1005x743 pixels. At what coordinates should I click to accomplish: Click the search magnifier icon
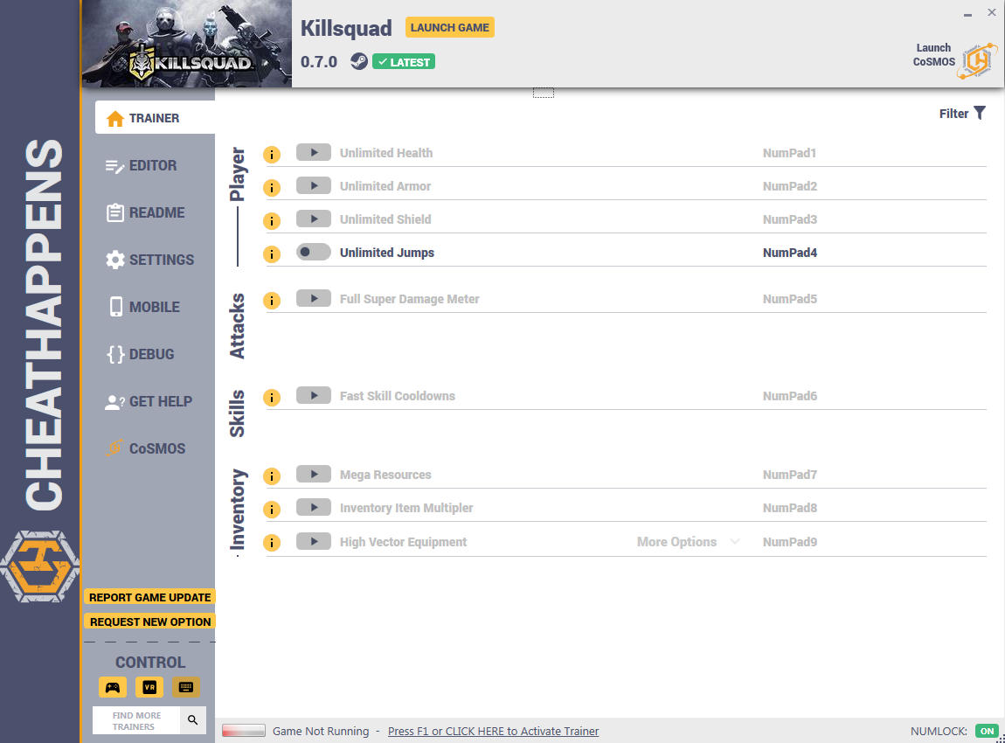(x=193, y=720)
